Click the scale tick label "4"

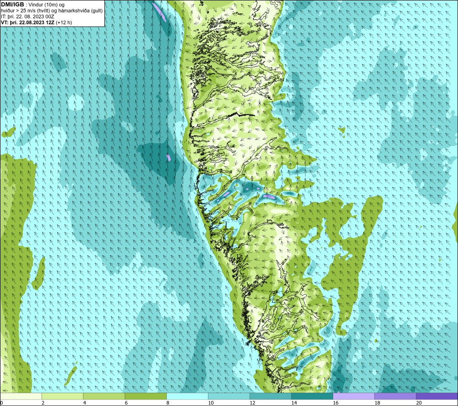[x=85, y=403]
